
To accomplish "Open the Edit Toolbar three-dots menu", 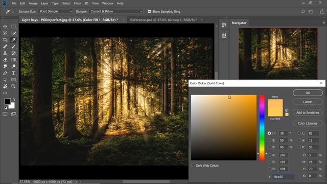I will (x=5, y=93).
